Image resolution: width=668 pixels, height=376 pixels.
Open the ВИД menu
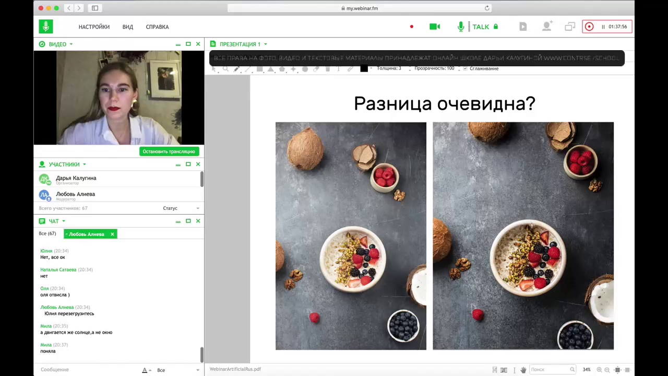128,27
